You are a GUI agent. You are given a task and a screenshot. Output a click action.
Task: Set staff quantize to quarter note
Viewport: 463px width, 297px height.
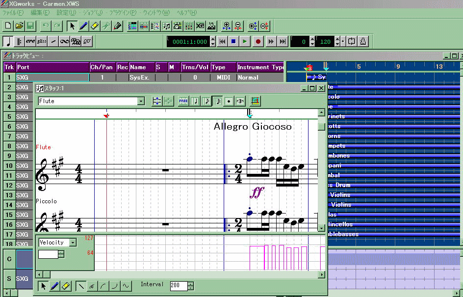195,101
